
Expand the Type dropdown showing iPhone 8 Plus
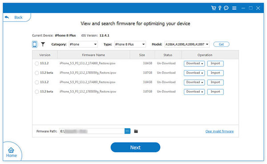pos(130,44)
